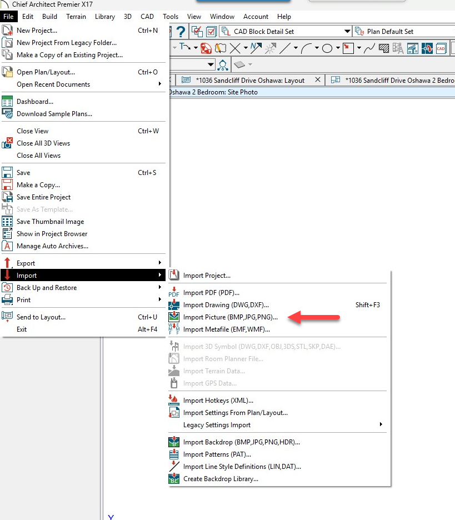This screenshot has width=455, height=520.
Task: Click the blue node hierarchy icon
Action: tap(223, 65)
